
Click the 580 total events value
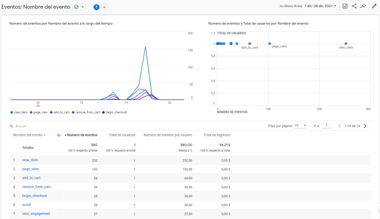(94, 145)
